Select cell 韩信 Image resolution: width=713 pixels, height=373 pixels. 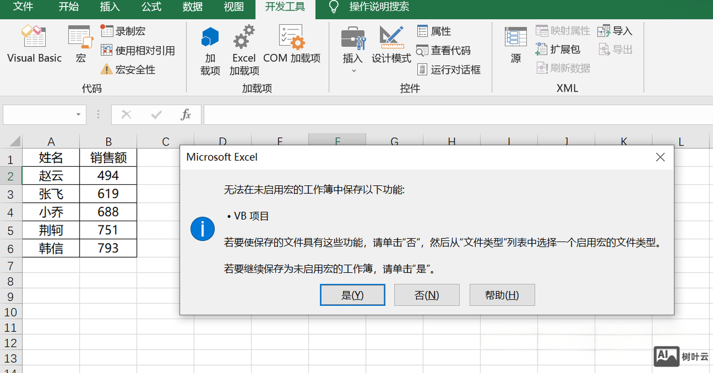tap(51, 248)
